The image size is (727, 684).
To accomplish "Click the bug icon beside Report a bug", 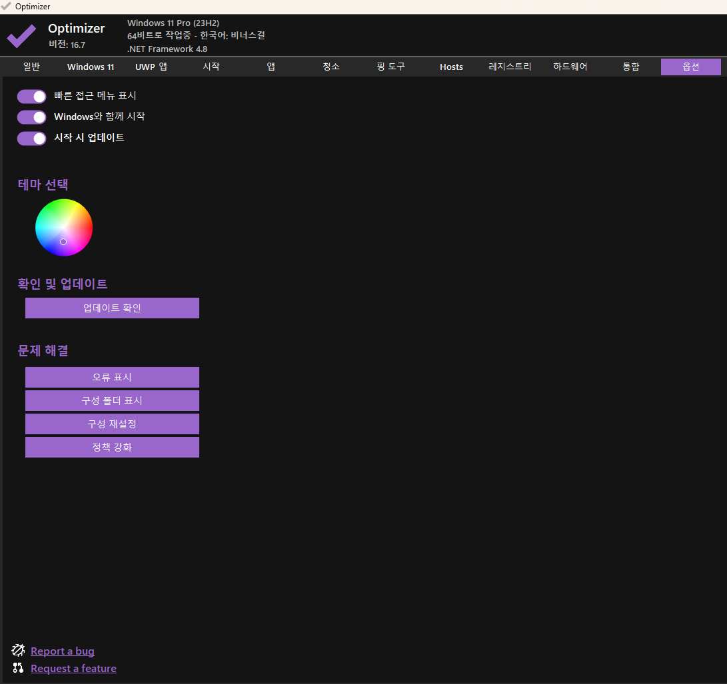I will coord(18,650).
